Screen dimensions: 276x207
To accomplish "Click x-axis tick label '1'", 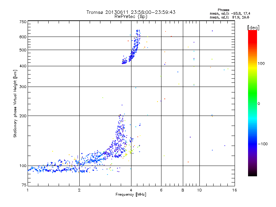I will tap(28, 190).
